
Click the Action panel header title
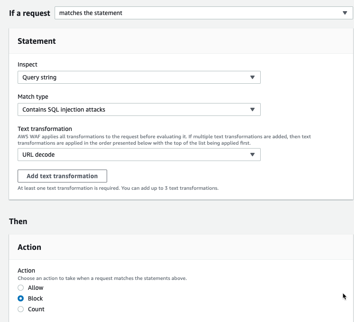pyautogui.click(x=29, y=247)
